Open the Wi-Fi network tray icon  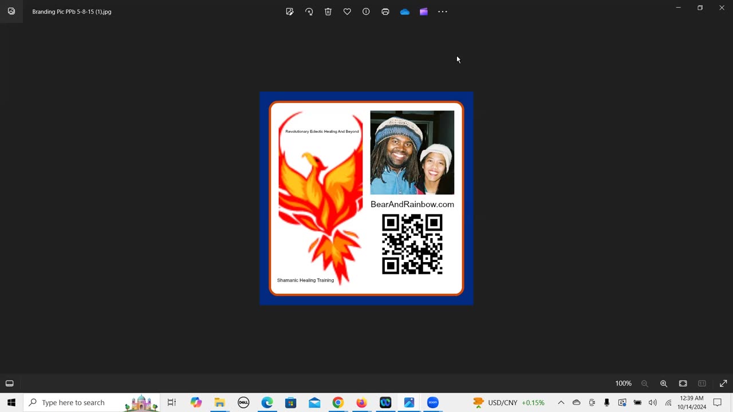click(x=668, y=402)
